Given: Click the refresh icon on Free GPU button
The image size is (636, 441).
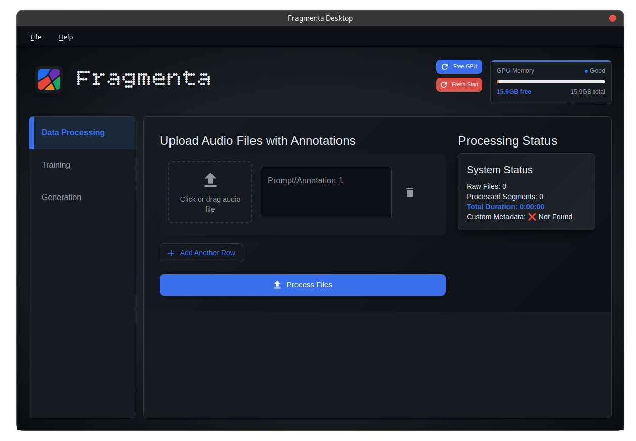Looking at the screenshot, I should 445,66.
